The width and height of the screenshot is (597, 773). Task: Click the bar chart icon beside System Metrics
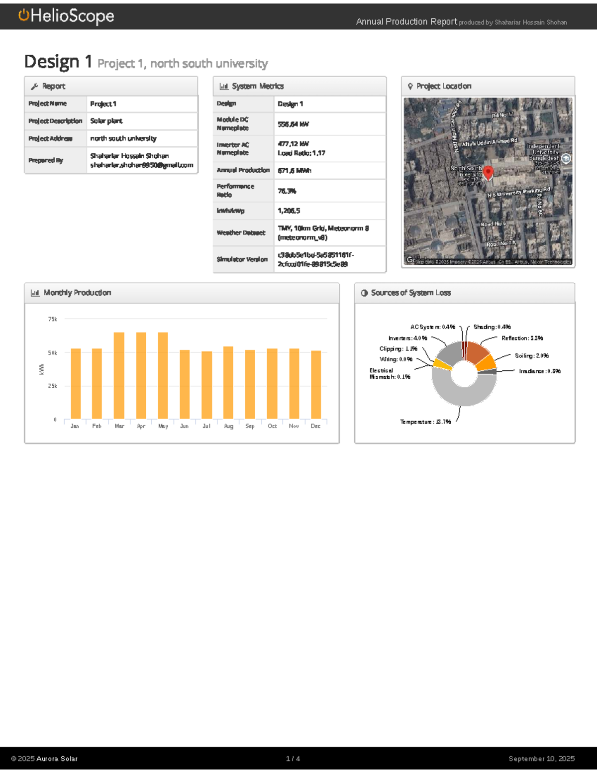(224, 87)
